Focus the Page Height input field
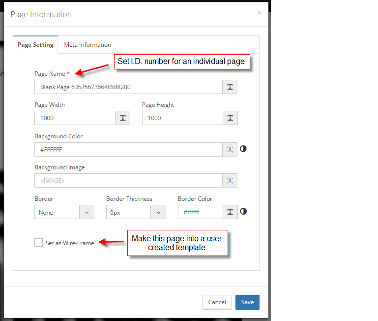The image size is (378, 321). click(182, 118)
